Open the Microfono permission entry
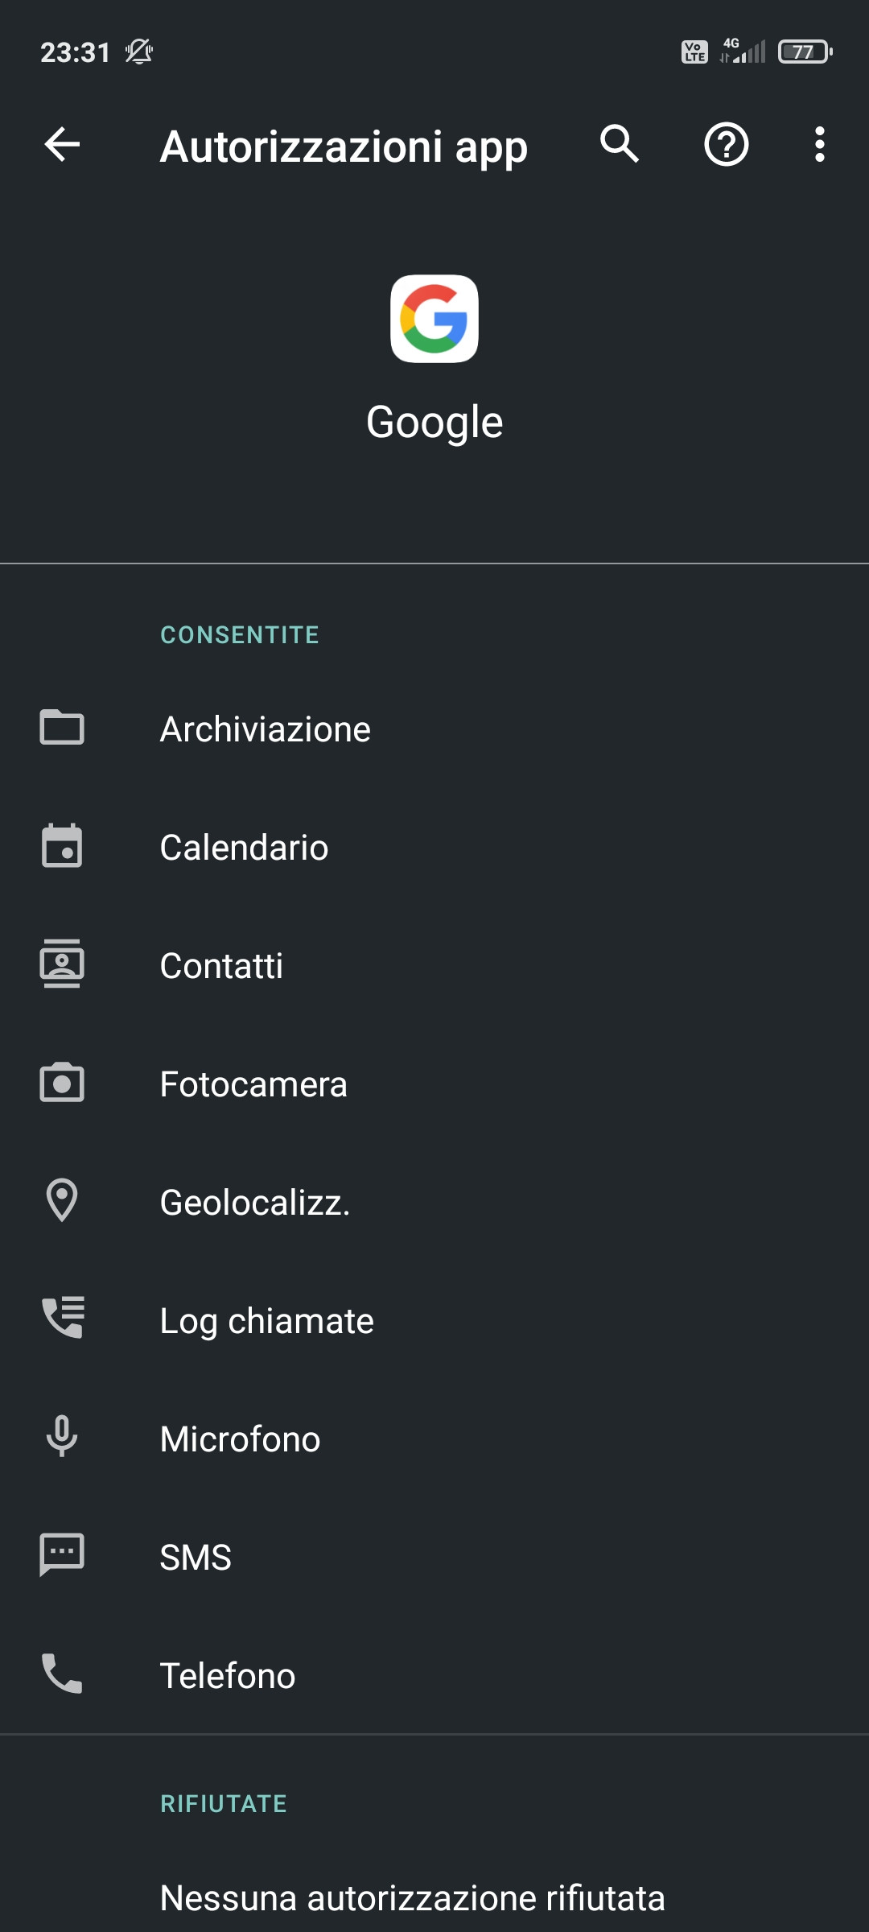869x1932 pixels. [240, 1439]
